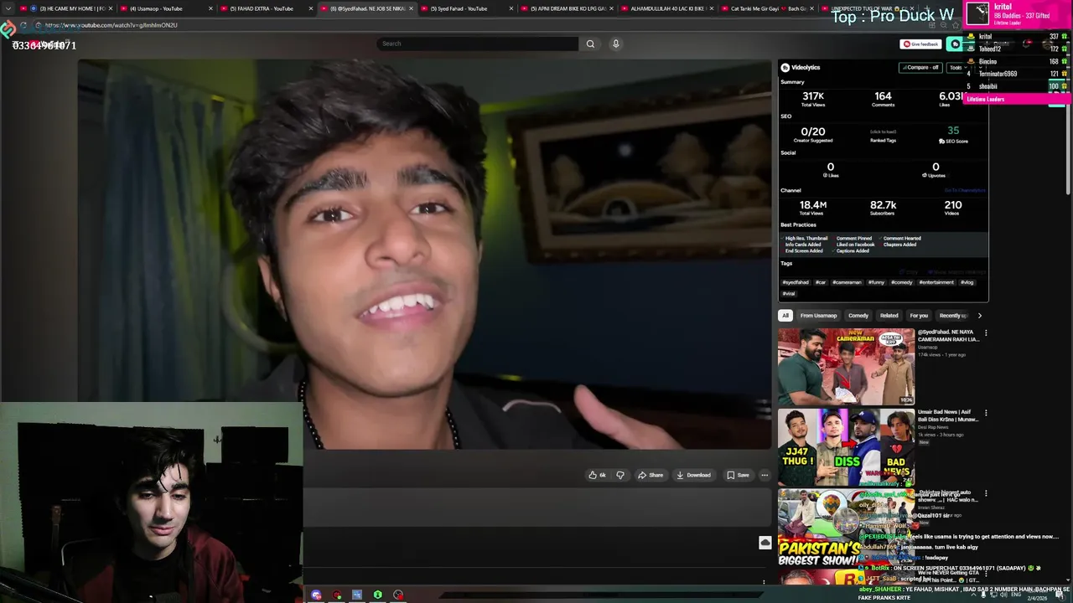1073x603 pixels.
Task: Open more actions ellipsis beside Save
Action: pyautogui.click(x=765, y=475)
